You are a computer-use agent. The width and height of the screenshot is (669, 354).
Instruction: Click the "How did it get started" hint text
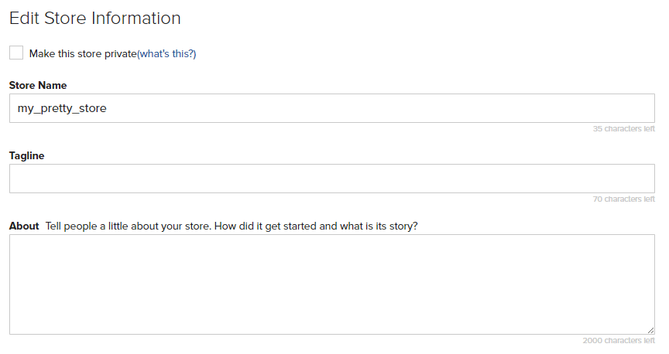(265, 226)
